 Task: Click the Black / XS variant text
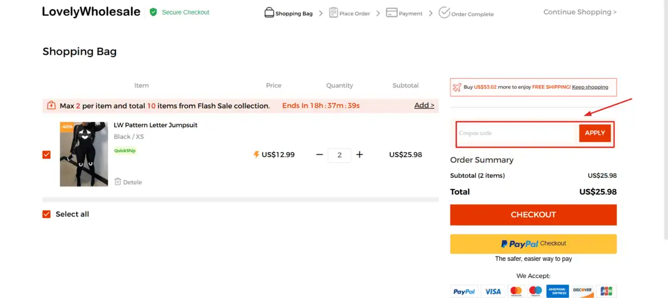coord(129,136)
